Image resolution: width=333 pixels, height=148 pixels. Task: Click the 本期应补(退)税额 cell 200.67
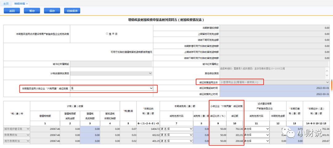tap(317, 141)
